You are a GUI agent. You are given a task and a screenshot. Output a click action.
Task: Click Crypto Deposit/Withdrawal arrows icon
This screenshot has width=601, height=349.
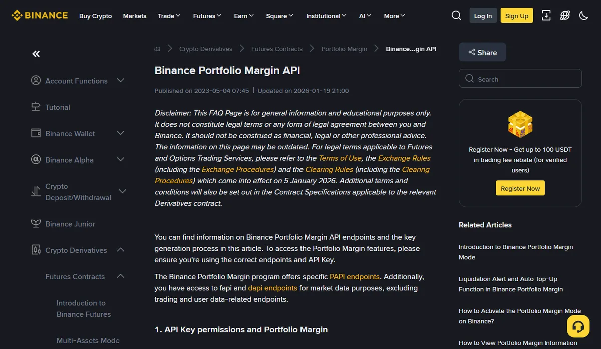click(x=36, y=191)
